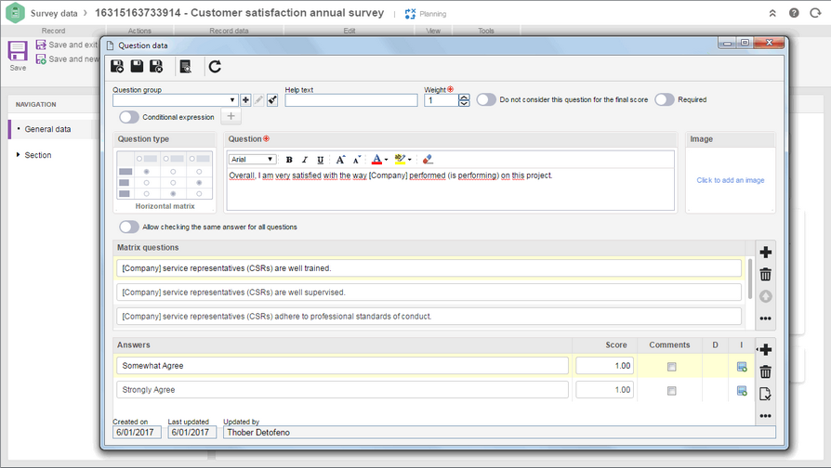Toggle Allow checking same answer for all questions
This screenshot has height=468, width=831.
(x=129, y=227)
